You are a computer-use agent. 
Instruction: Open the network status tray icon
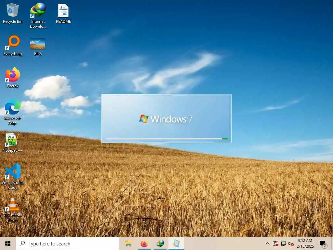pos(283,243)
